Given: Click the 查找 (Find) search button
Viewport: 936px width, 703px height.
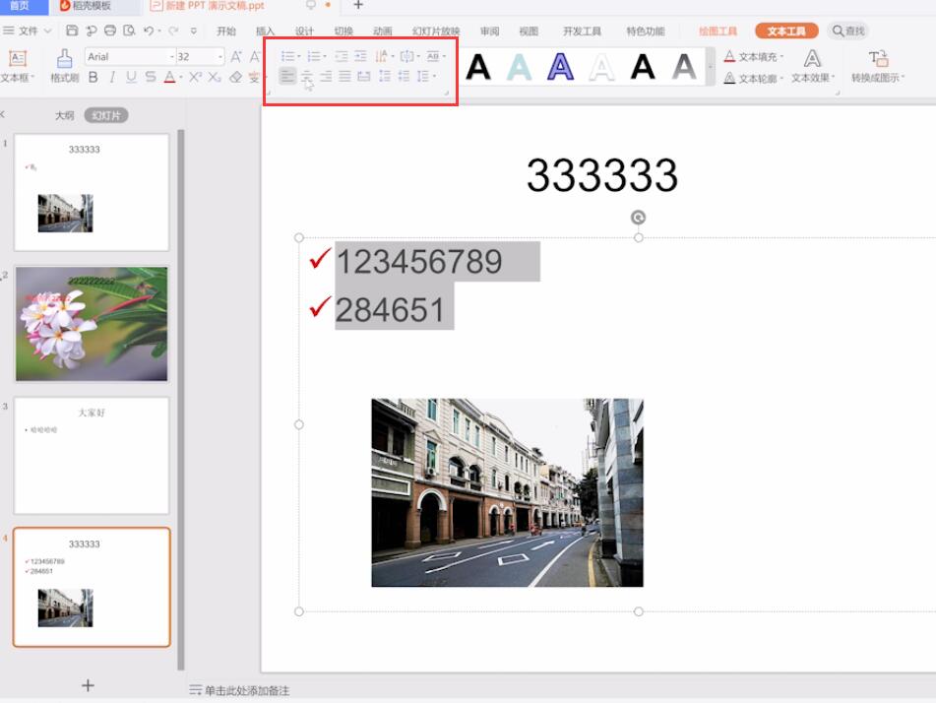Looking at the screenshot, I should [848, 31].
